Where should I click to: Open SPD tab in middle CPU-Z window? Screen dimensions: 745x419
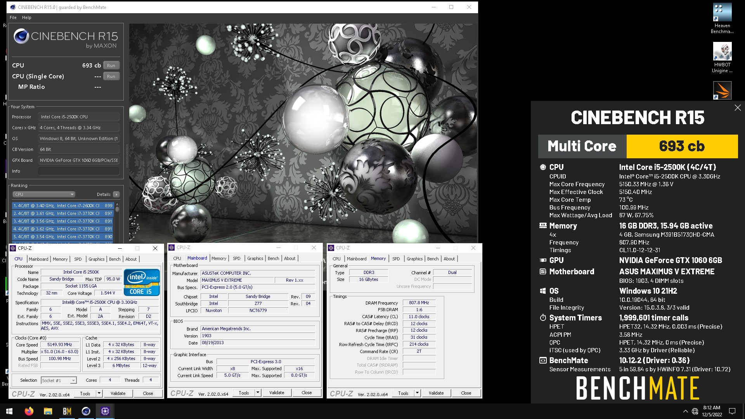click(x=237, y=258)
